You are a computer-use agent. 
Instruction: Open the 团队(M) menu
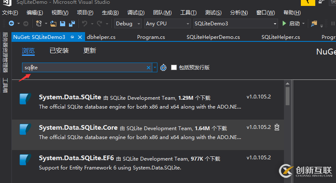(162, 13)
